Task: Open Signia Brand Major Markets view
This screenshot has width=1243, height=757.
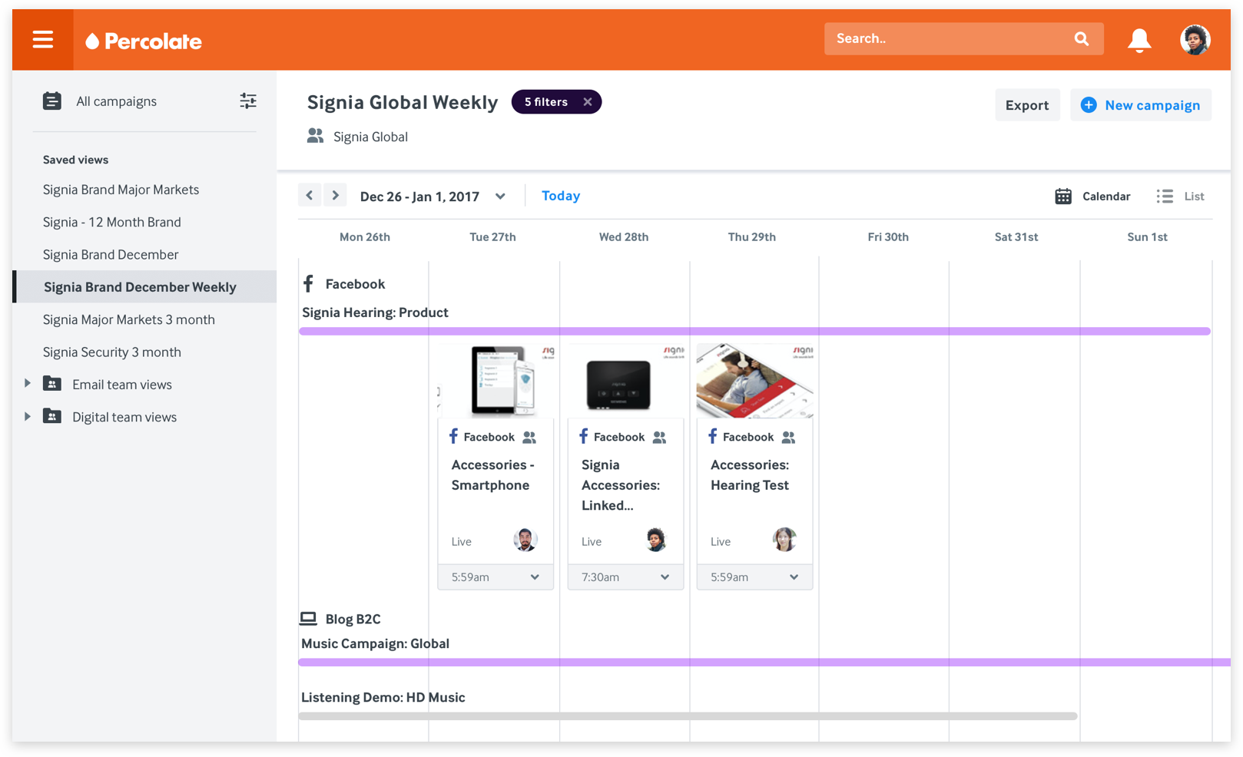Action: point(121,190)
